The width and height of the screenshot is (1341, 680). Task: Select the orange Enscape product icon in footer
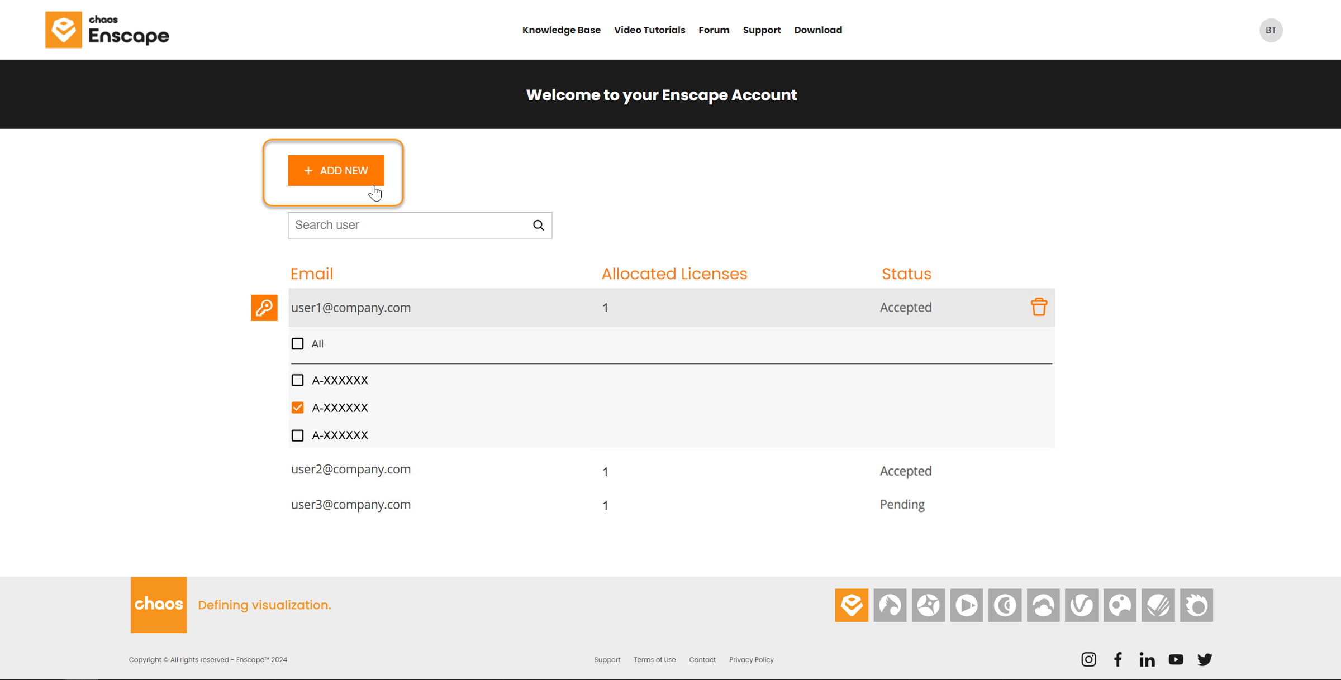tap(851, 605)
